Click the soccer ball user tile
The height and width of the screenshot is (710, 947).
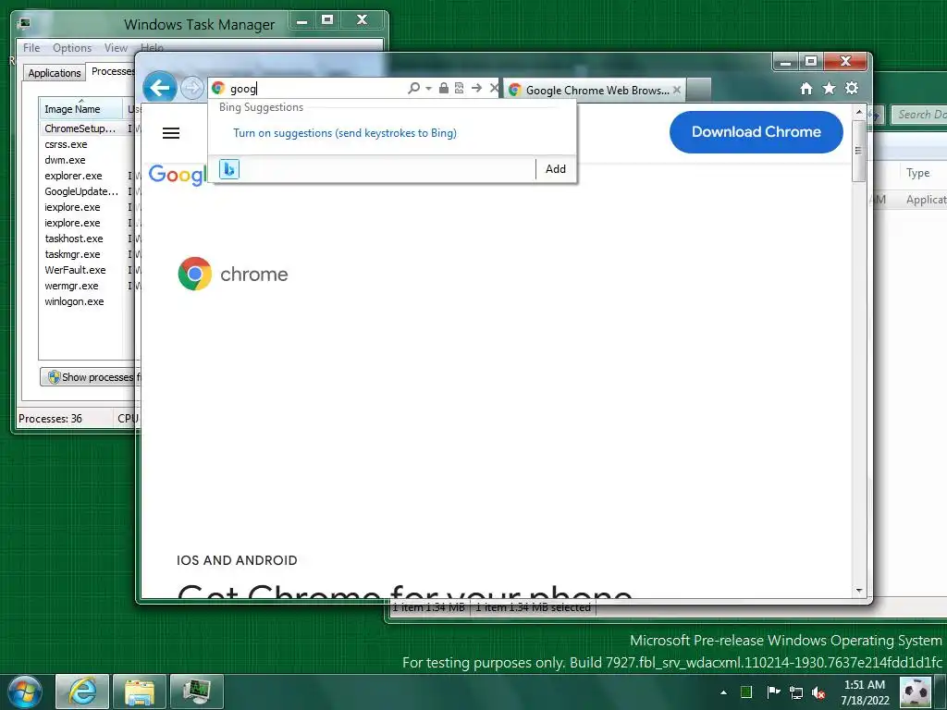916,692
